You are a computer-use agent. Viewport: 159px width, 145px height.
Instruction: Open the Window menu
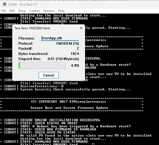(x=49, y=11)
